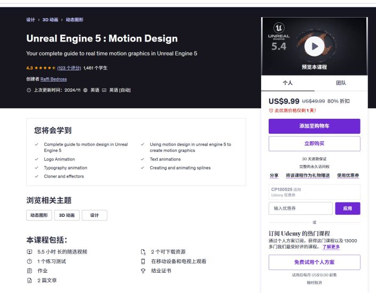This screenshot has height=293, width=376.
Task: Click the 1,461 个学生 student count
Action: pyautogui.click(x=95, y=68)
